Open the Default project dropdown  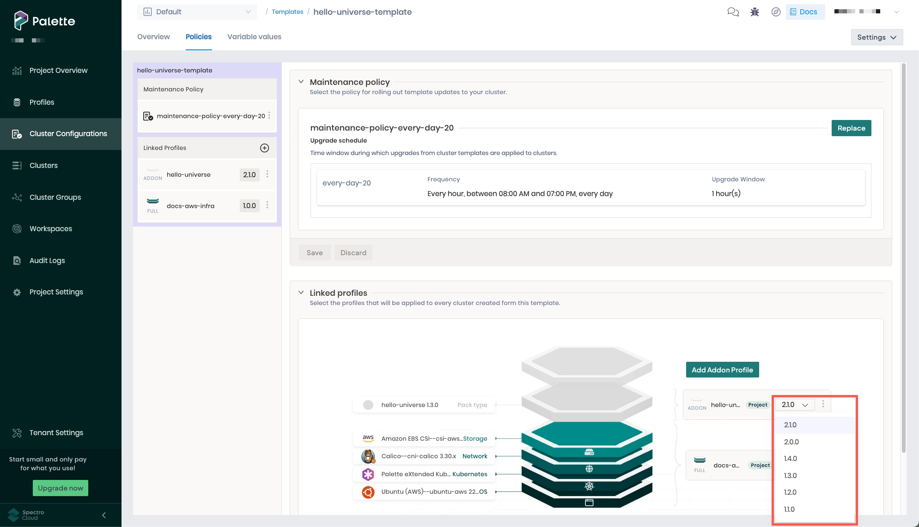[197, 12]
